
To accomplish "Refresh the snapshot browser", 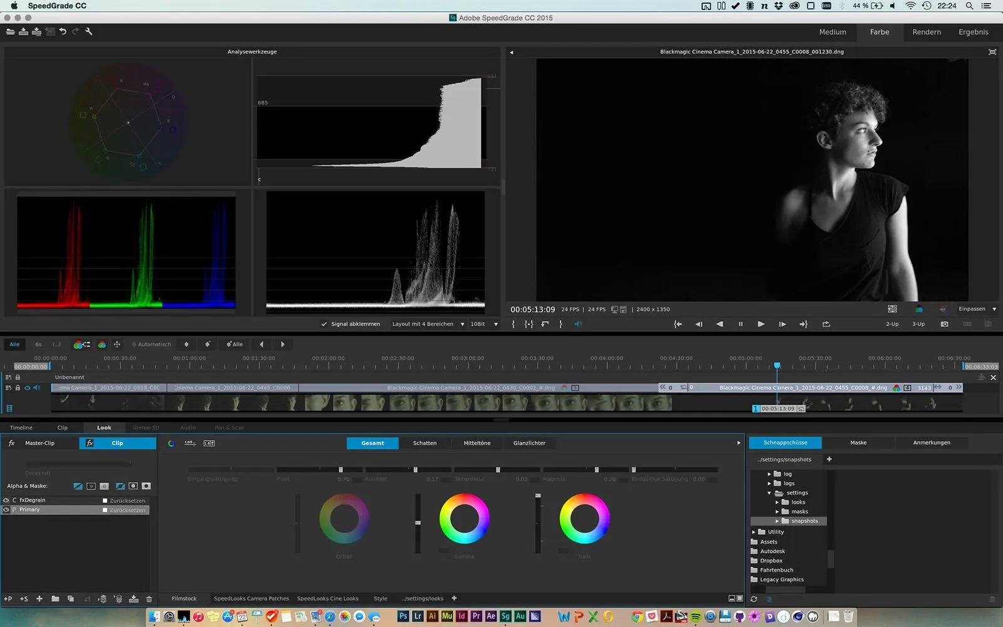I will coord(754,599).
